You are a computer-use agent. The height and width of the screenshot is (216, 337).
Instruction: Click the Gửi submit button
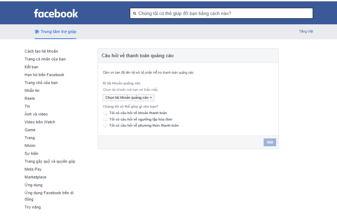tap(270, 142)
